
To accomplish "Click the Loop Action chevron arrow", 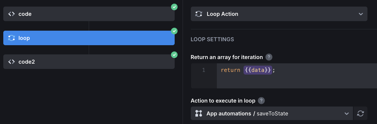I will (x=361, y=14).
